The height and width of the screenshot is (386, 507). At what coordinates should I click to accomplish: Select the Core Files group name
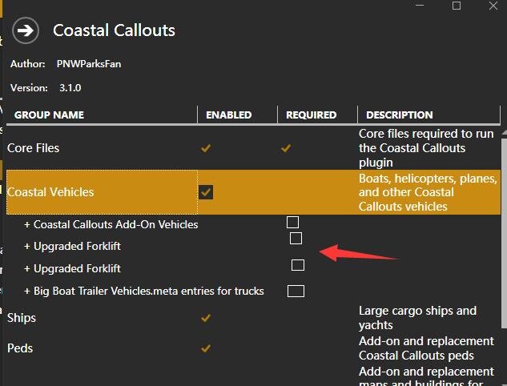33,148
